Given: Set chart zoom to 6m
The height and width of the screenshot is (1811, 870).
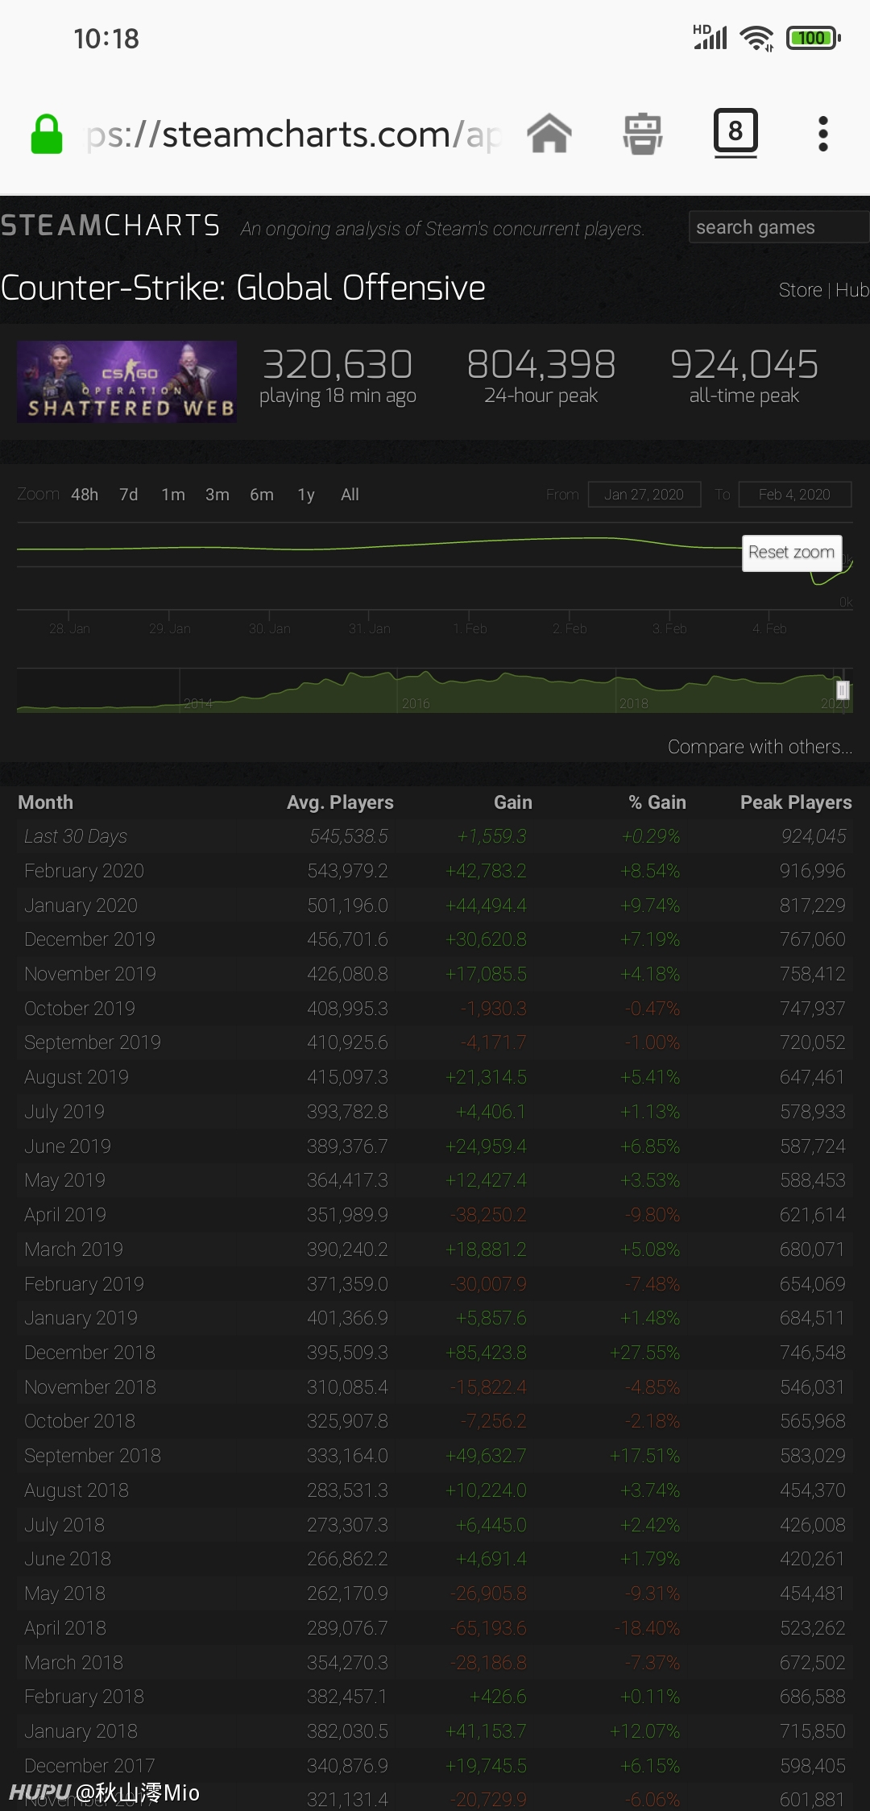Looking at the screenshot, I should [x=262, y=495].
